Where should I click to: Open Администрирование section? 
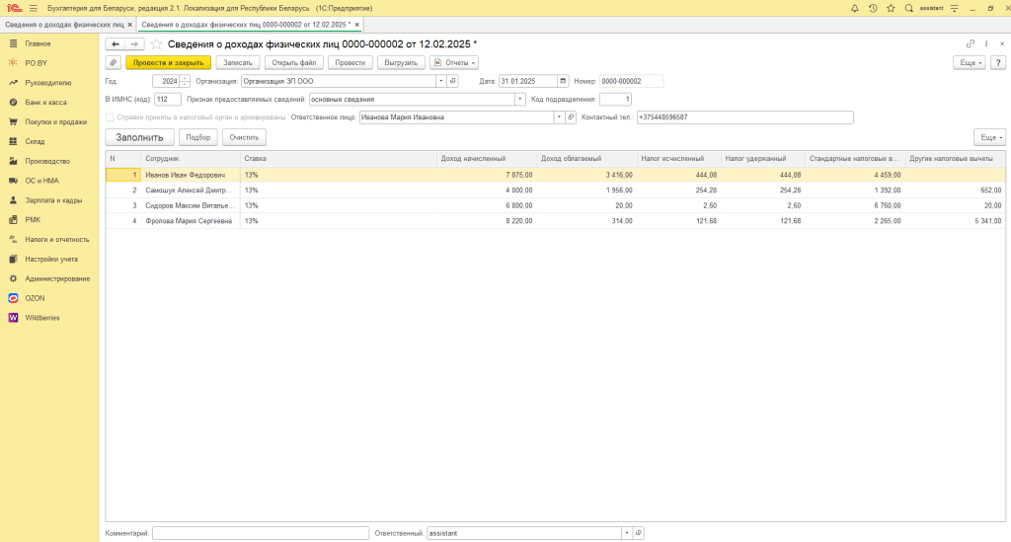click(x=57, y=279)
